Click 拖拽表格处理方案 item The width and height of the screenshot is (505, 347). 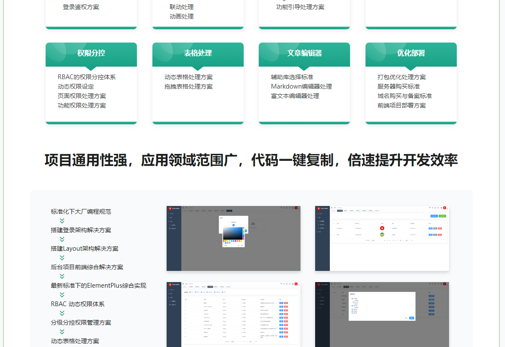pos(189,86)
